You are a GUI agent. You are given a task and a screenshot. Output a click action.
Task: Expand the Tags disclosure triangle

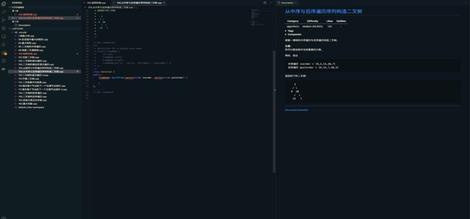[x=285, y=31]
